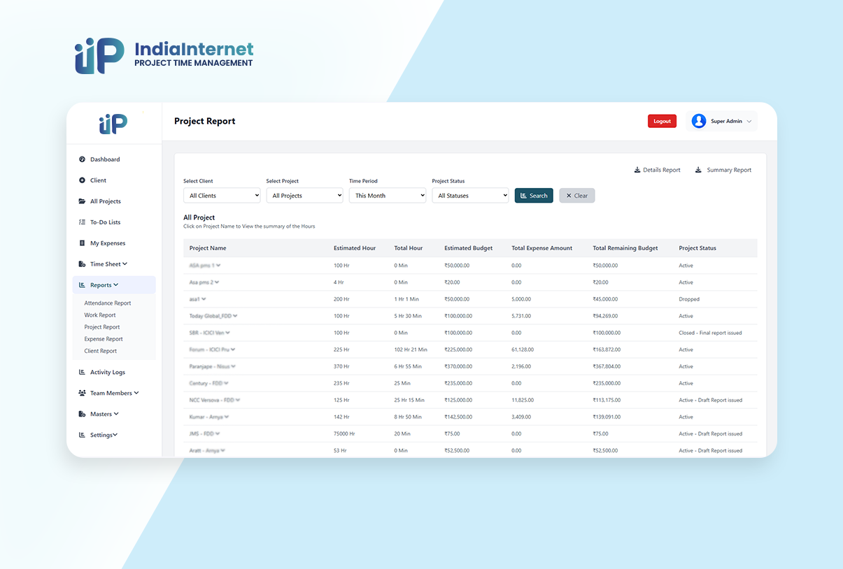Expand the NCC Versova - FDD project row
Screen dimensions: 843x569
[238, 401]
